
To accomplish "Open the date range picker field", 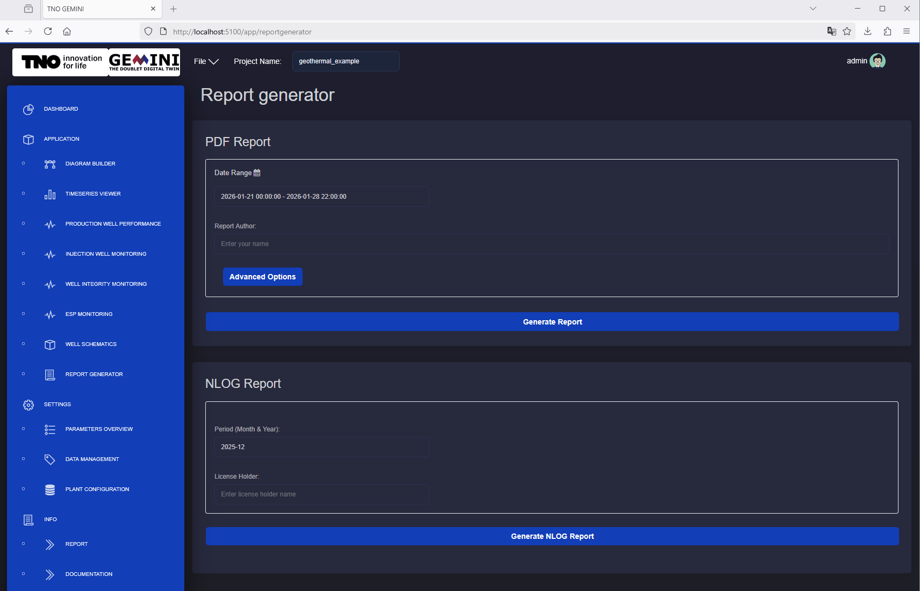I will click(x=321, y=197).
